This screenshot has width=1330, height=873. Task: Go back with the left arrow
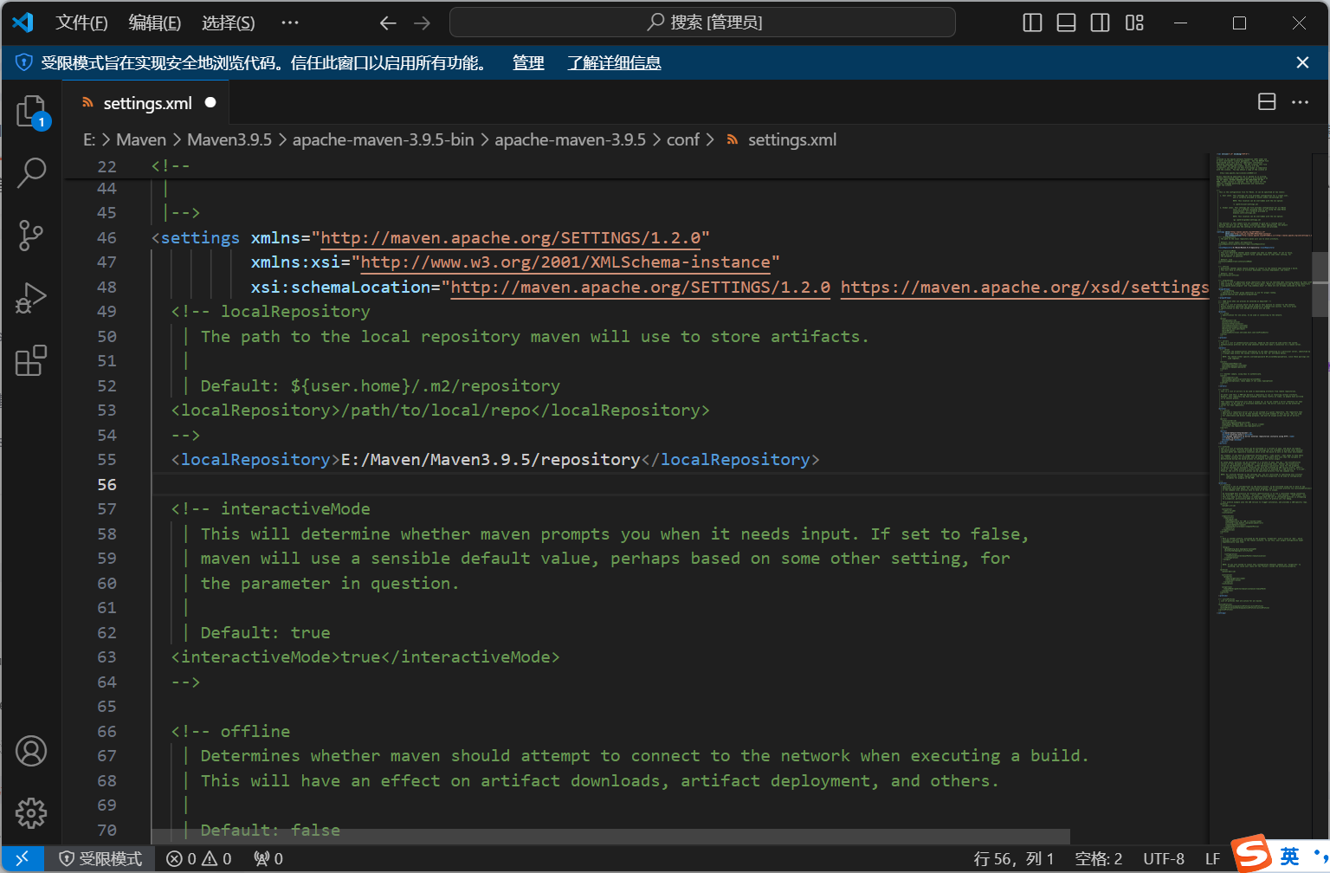click(x=388, y=23)
